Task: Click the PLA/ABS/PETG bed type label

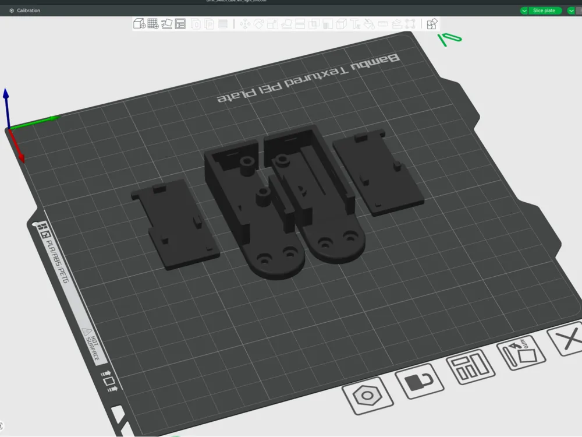Action: coord(58,261)
